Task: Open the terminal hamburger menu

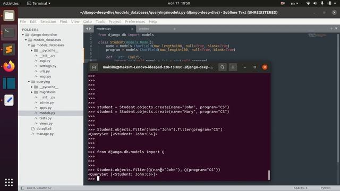Action: click(233, 67)
